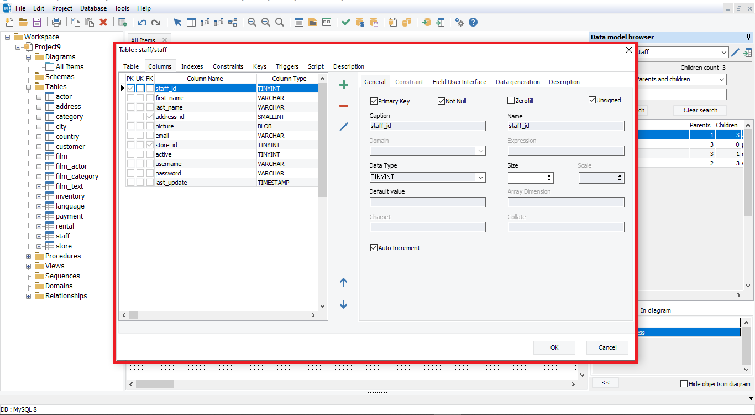Switch to the Indexes tab
Screen dimensions: 755x415
point(192,66)
